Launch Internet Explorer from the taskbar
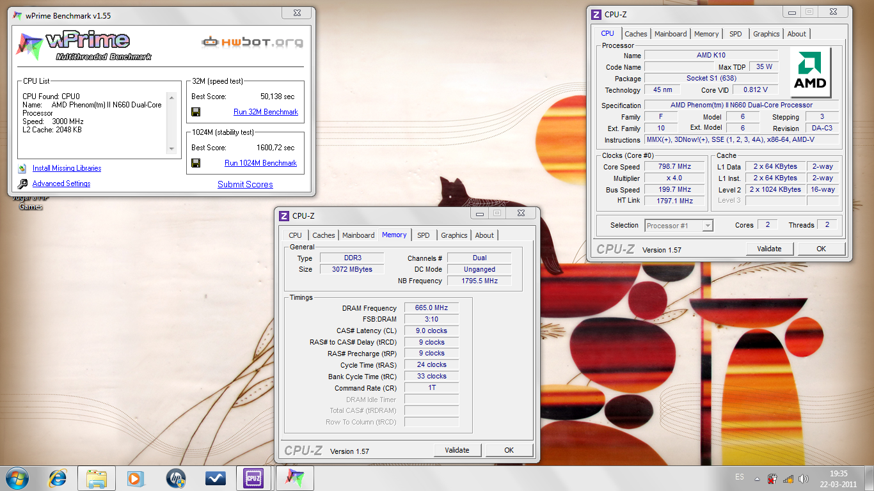The height and width of the screenshot is (491, 874). coord(58,478)
